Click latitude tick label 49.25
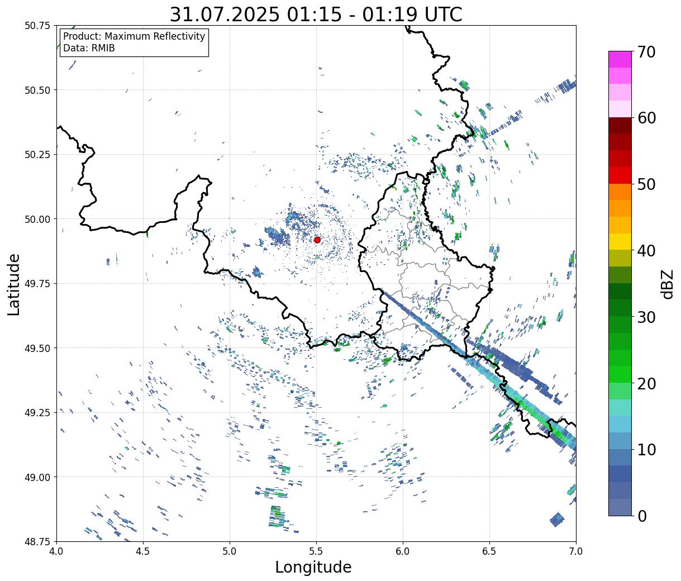The height and width of the screenshot is (581, 681). coord(37,413)
